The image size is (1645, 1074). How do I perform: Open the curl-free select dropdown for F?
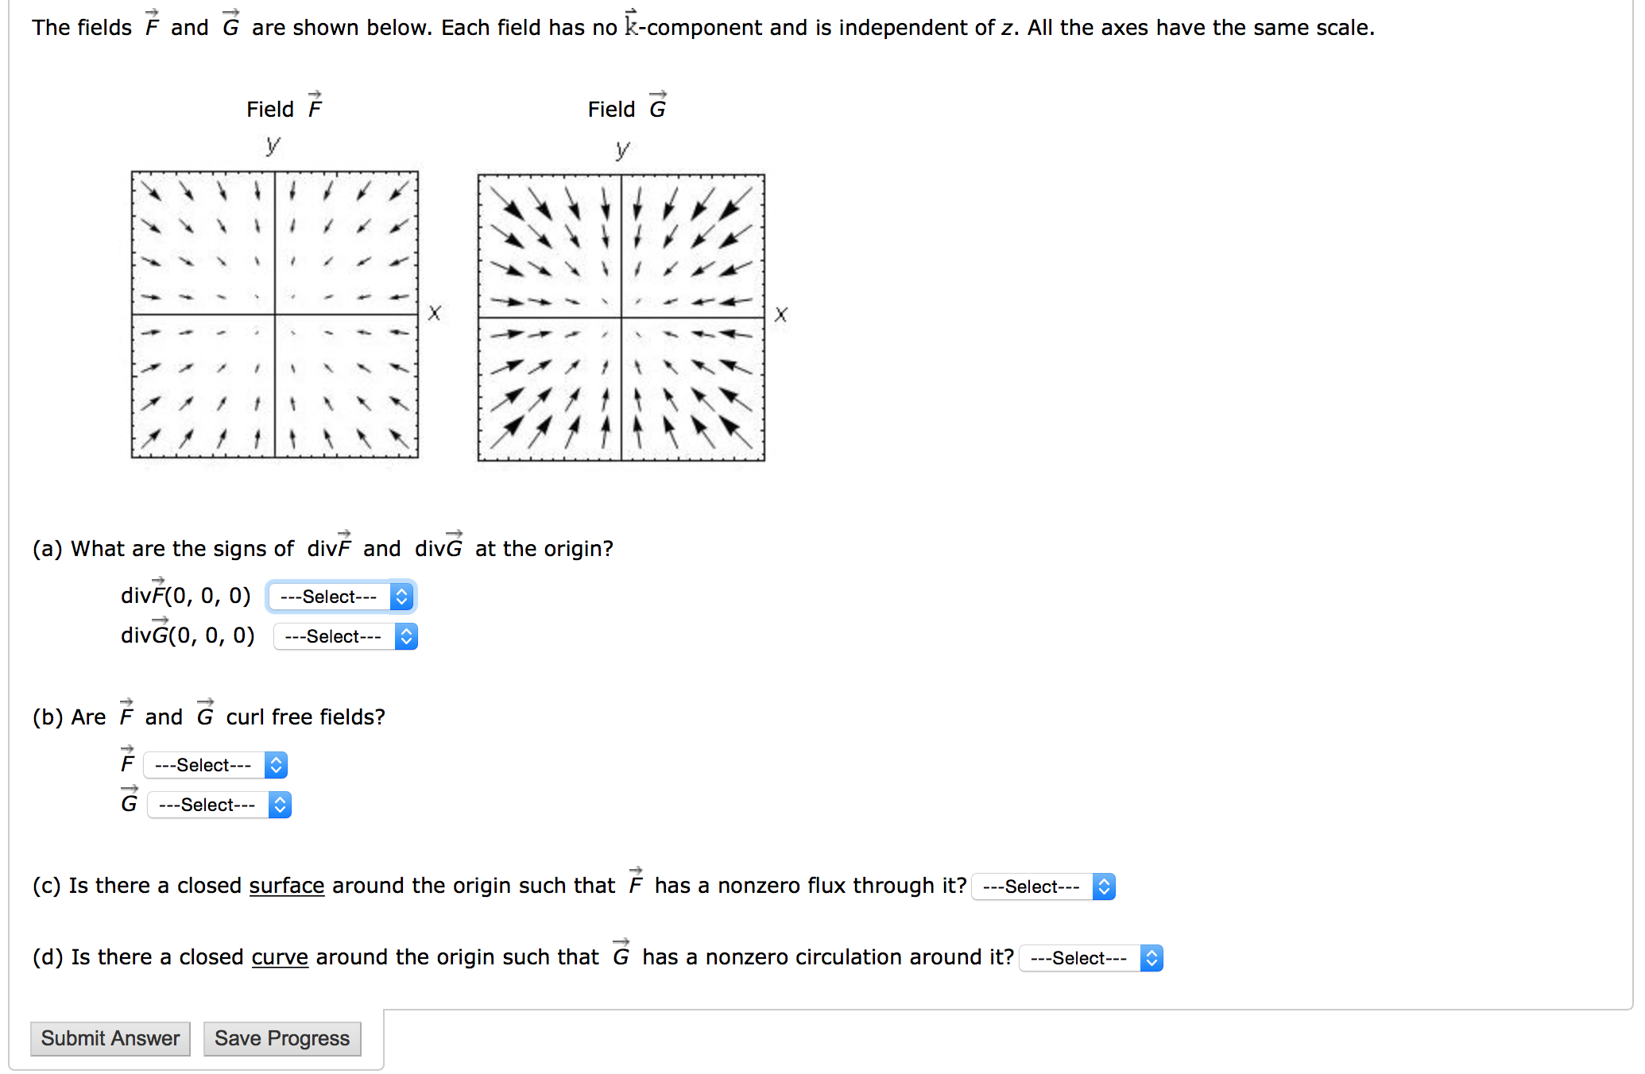click(x=214, y=765)
